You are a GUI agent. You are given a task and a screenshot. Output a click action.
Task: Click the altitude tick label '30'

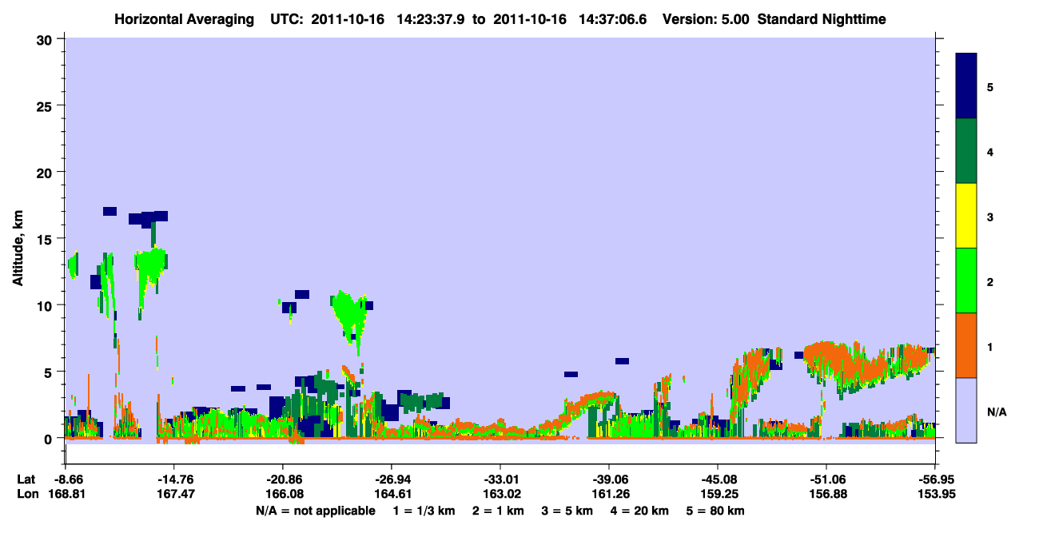46,39
